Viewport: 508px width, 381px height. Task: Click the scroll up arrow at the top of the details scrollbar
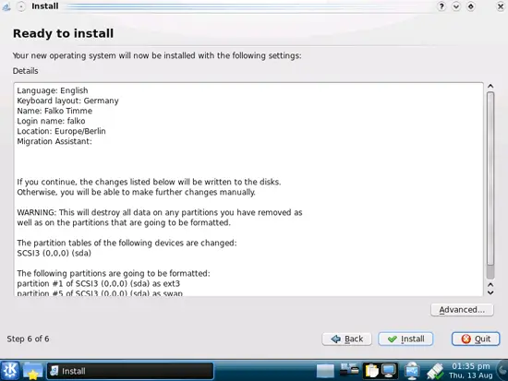pos(490,86)
